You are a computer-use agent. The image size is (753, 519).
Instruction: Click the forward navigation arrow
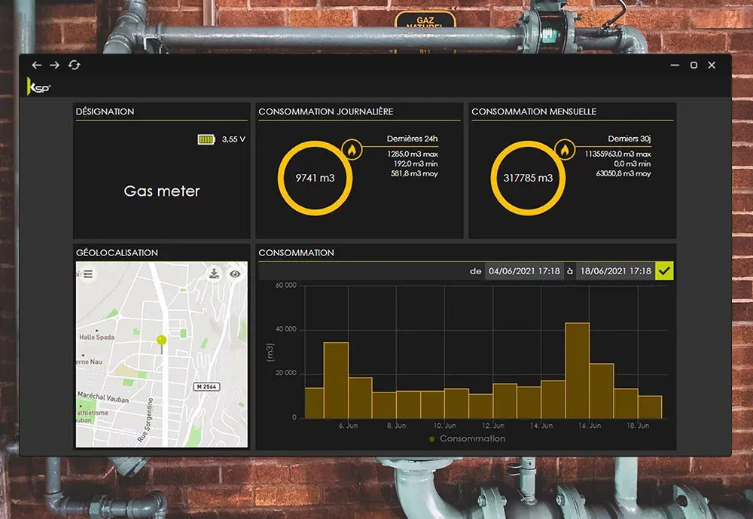(x=54, y=66)
